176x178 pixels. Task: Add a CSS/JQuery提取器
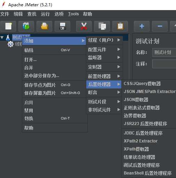tap(149, 84)
